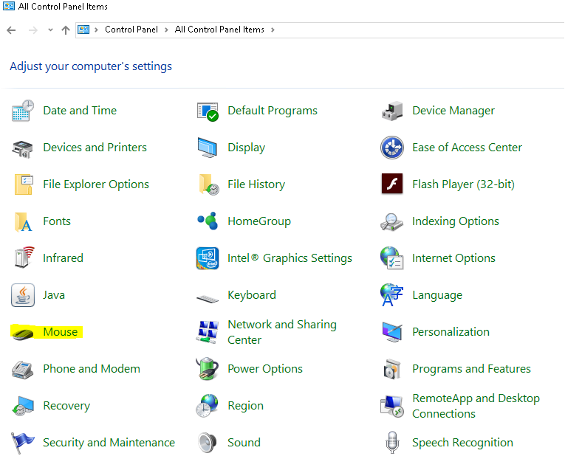
Task: Click the Mouse icon highlighted in yellow
Action: [23, 333]
